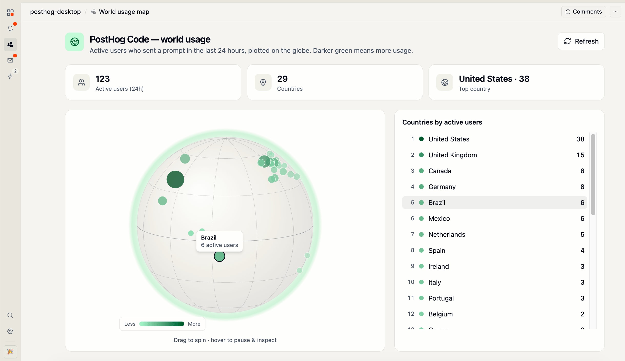Open search from the sidebar magnifier

click(10, 315)
